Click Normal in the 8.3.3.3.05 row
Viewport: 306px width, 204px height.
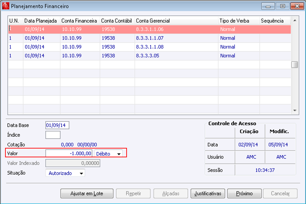(228, 55)
